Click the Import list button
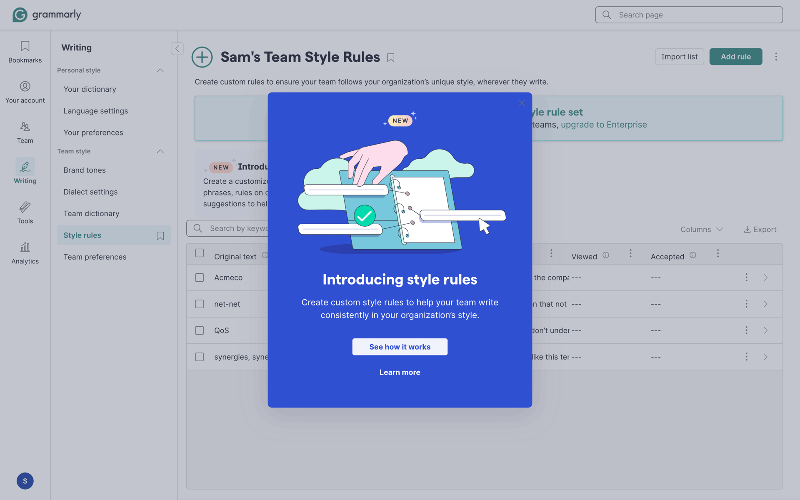 pos(679,57)
